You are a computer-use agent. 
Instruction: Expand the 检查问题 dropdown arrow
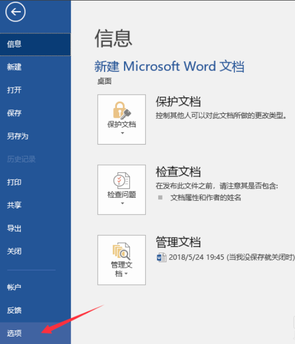point(122,203)
